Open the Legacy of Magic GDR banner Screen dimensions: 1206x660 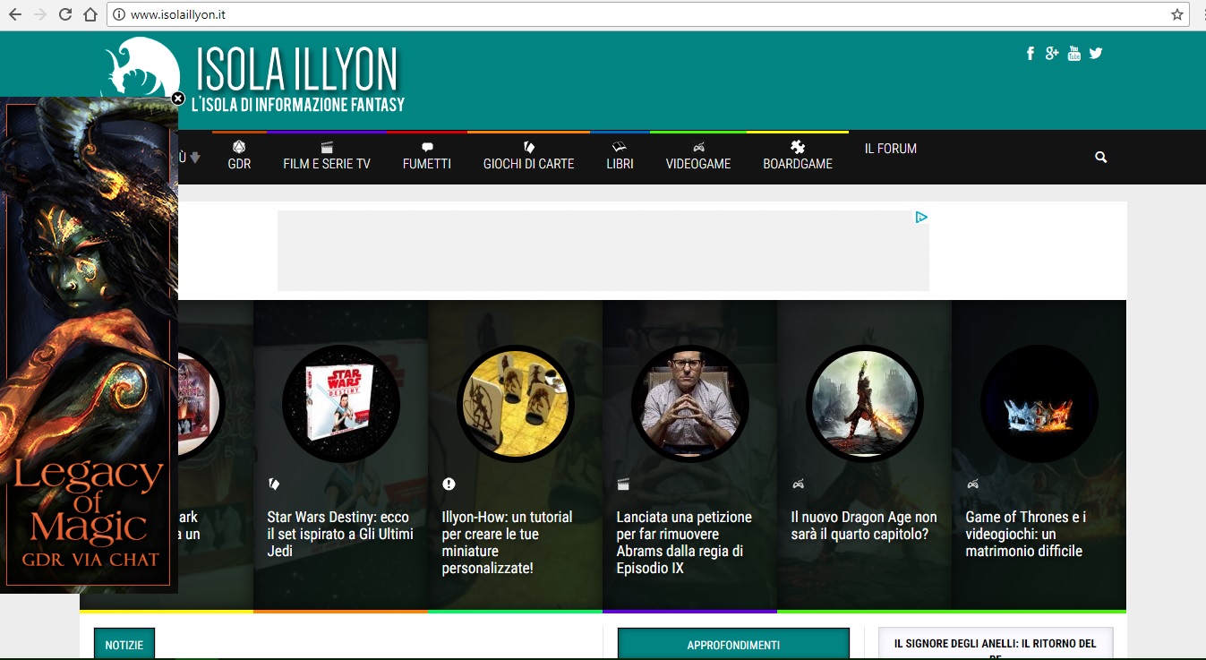(89, 345)
